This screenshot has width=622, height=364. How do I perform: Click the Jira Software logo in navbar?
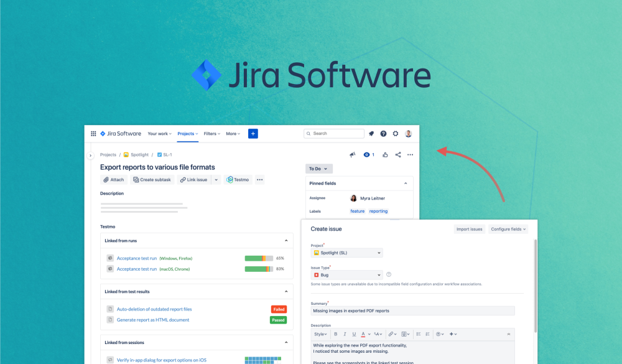(121, 134)
